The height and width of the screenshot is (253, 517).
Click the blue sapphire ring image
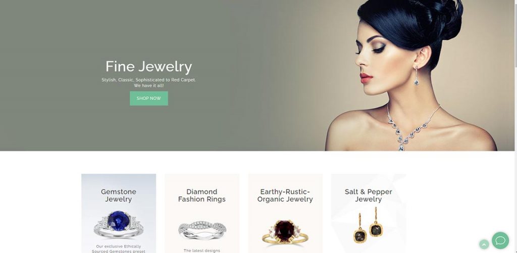click(x=118, y=224)
